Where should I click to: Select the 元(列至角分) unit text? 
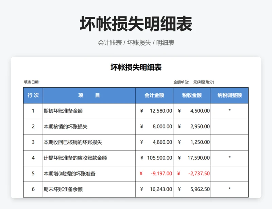point(204,82)
